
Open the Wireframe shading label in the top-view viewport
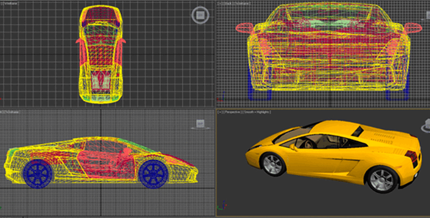11,4
